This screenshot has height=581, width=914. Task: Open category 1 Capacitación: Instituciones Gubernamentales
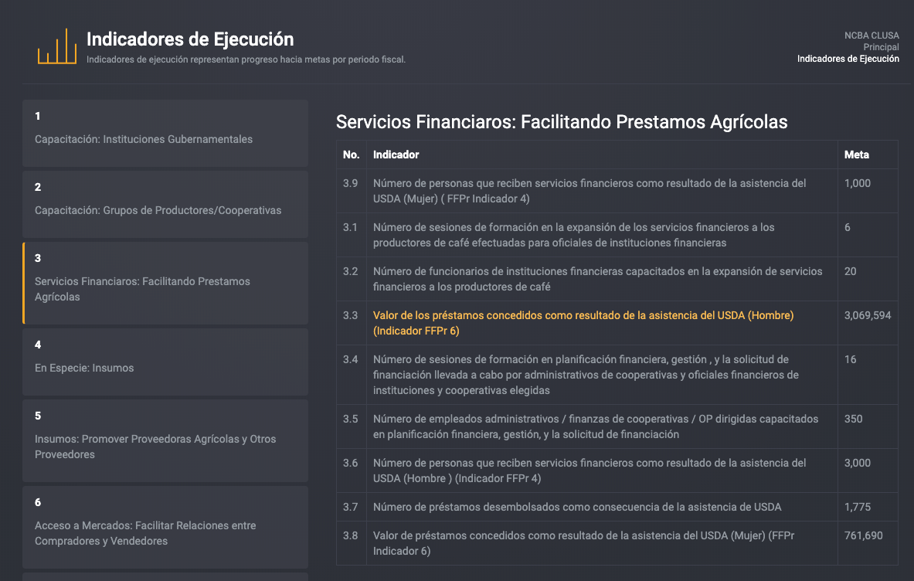pyautogui.click(x=165, y=134)
